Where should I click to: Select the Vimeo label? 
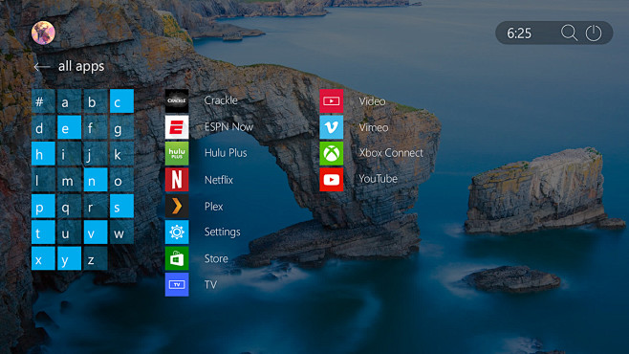coord(374,127)
